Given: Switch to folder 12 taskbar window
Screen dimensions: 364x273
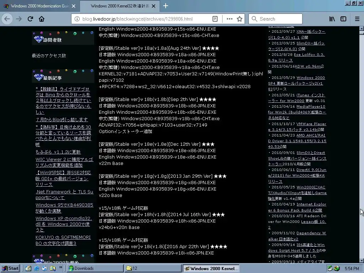Looking at the screenshot, I should pos(153,268).
